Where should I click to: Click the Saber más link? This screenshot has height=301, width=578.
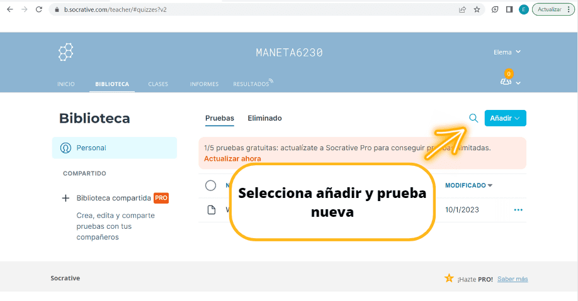[513, 279]
